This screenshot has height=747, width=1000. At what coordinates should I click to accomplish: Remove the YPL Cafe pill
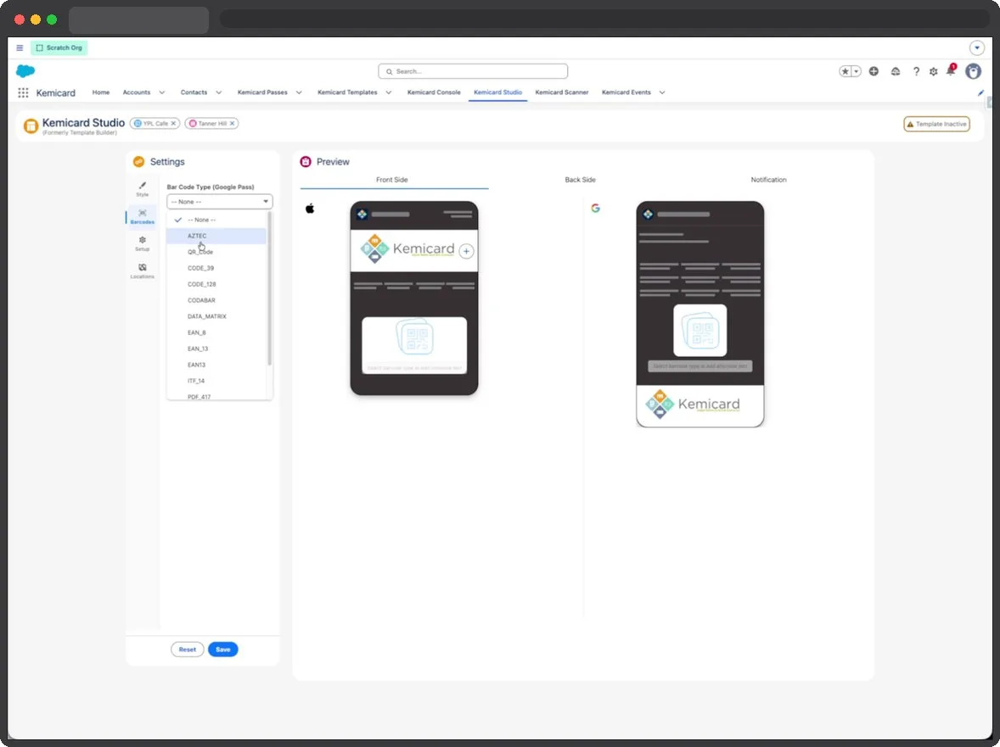pyautogui.click(x=173, y=124)
